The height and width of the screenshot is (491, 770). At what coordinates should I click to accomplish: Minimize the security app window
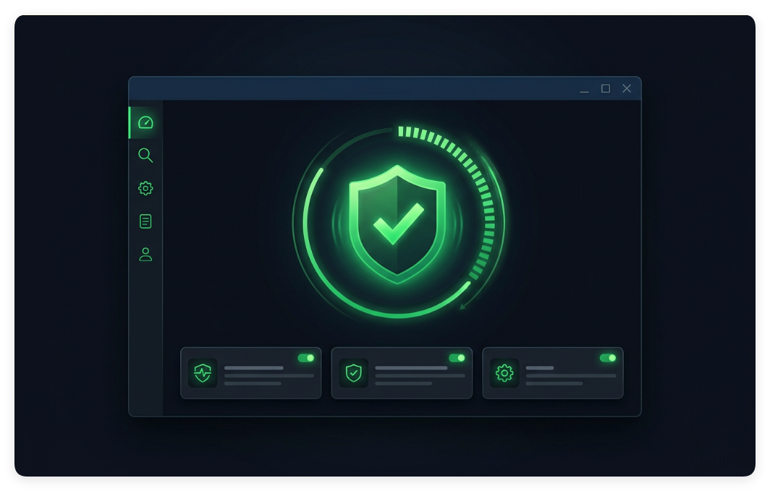(584, 89)
